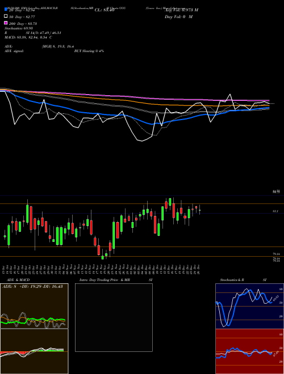Click the RSI 14/5 value line

click(x=33, y=33)
